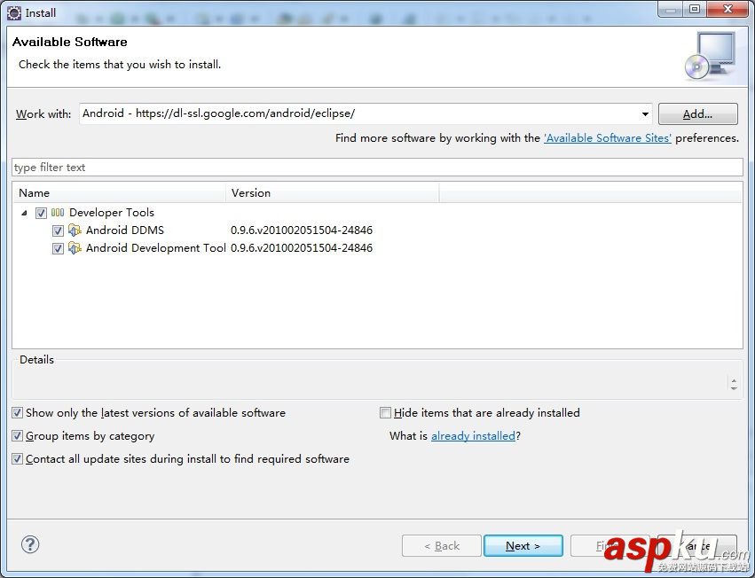
Task: Toggle Contact all update sites checkbox
Action: (18, 459)
